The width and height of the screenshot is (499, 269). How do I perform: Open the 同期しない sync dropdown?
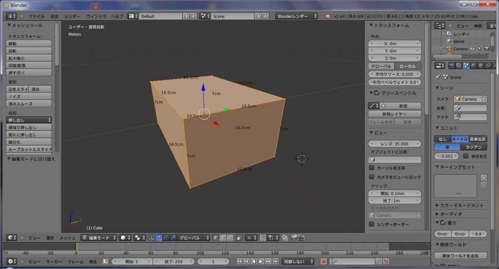coord(298,261)
